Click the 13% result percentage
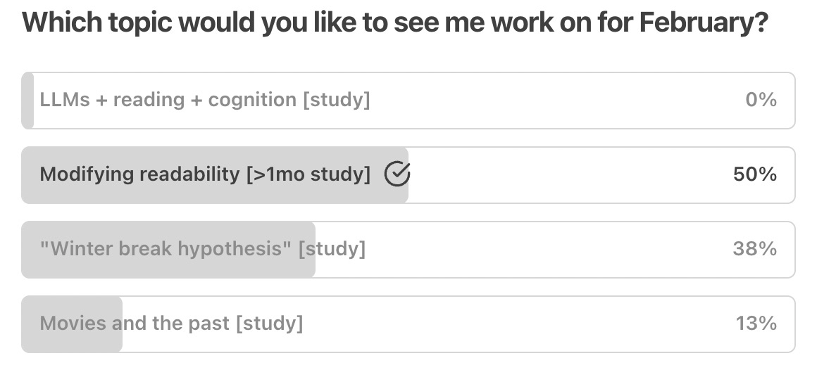The width and height of the screenshot is (817, 377). tap(756, 324)
